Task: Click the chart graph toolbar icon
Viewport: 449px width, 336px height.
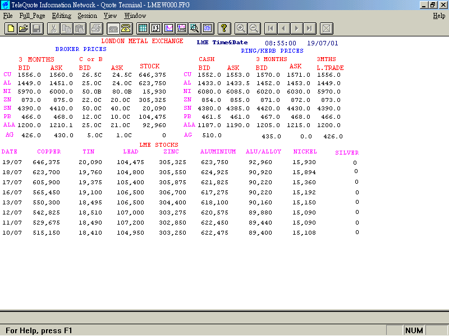Action: pos(169,29)
